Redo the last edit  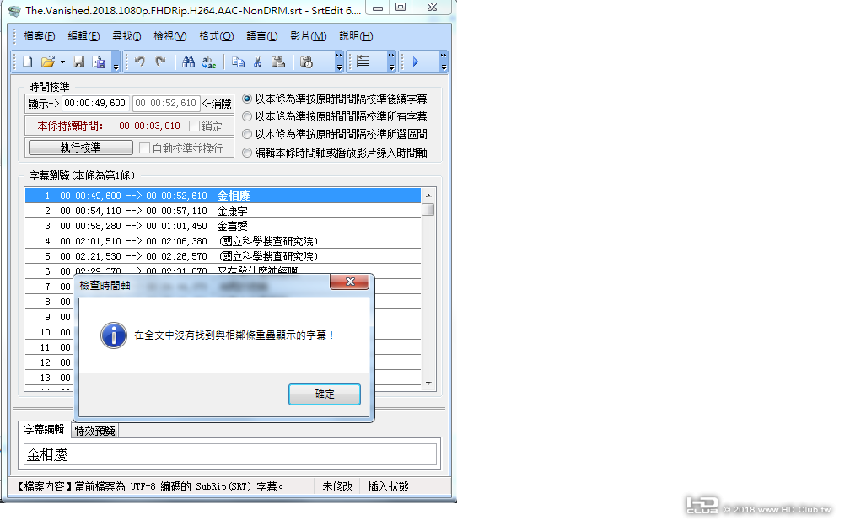pyautogui.click(x=160, y=62)
